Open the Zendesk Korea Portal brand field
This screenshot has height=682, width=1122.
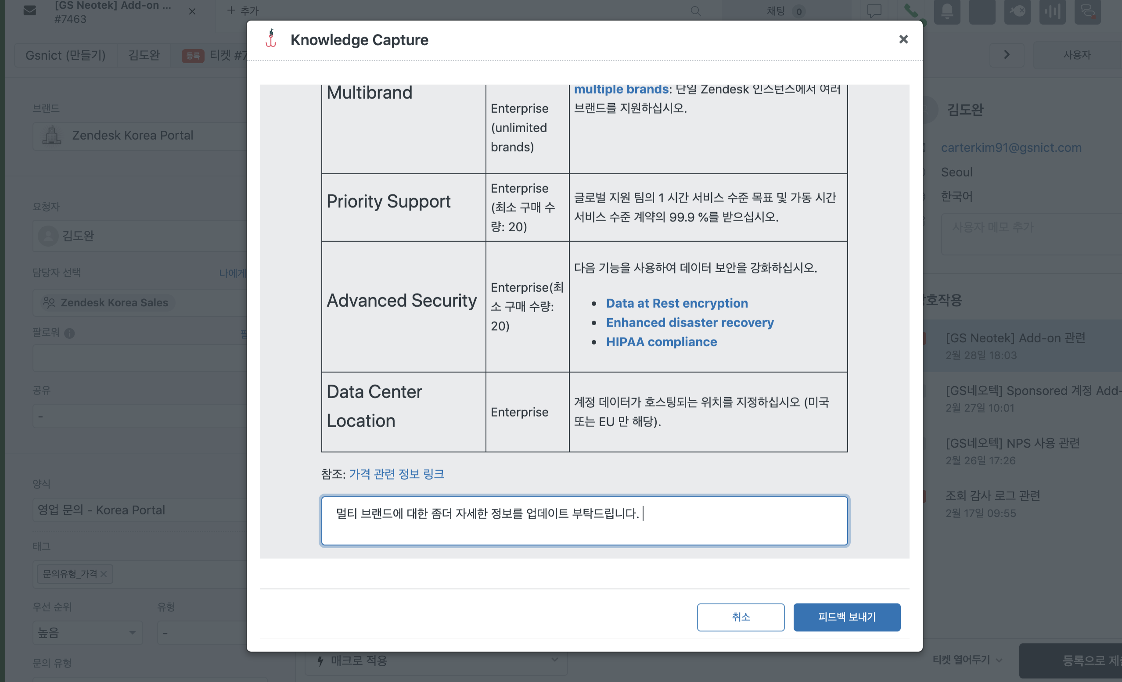point(139,136)
